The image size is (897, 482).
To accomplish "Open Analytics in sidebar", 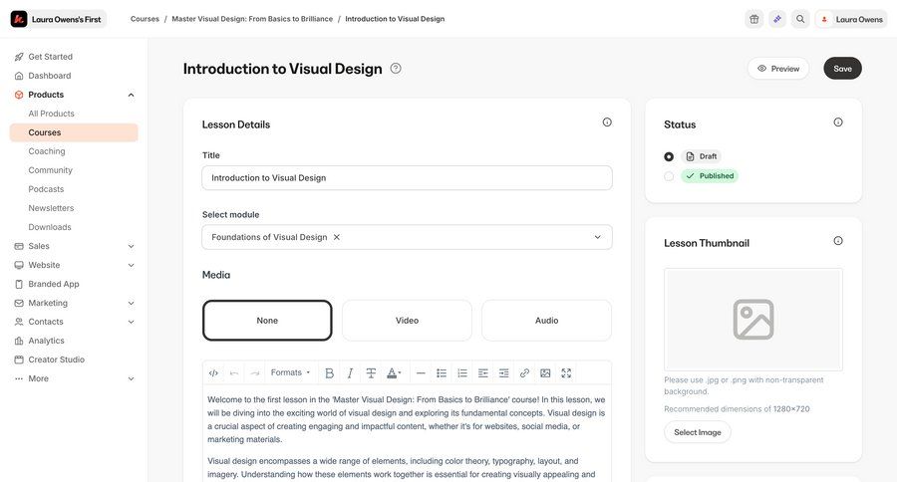I will point(46,341).
